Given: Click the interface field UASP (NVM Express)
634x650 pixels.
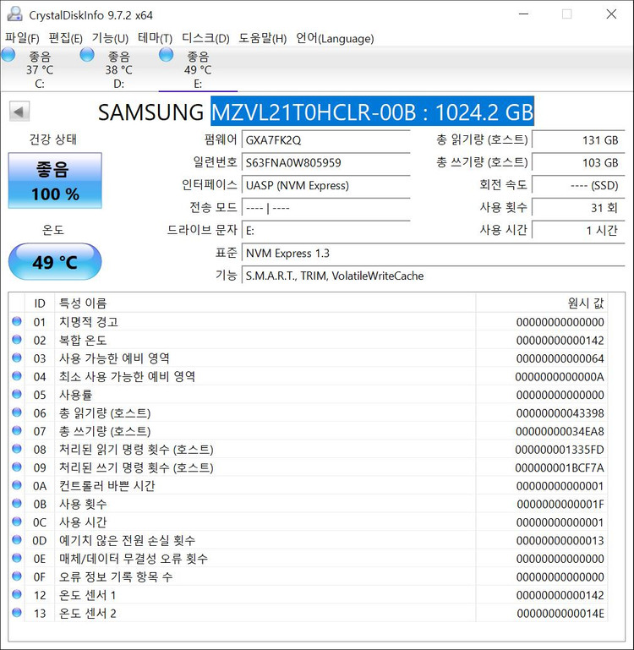Looking at the screenshot, I should [325, 185].
